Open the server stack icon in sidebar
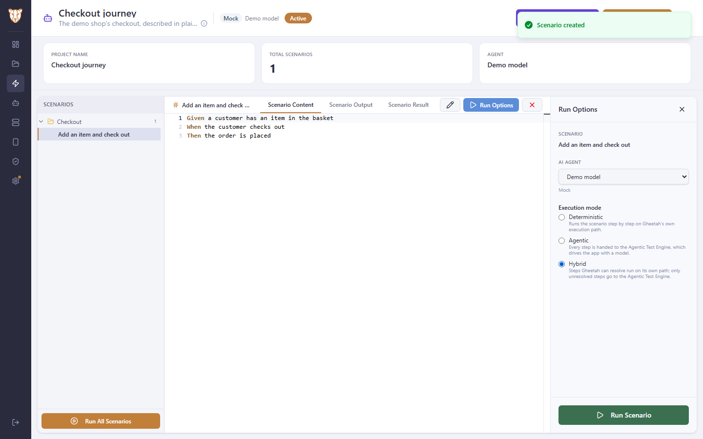703x439 pixels. (x=16, y=122)
